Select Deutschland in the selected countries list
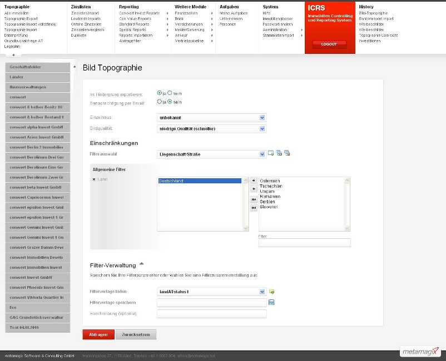This screenshot has width=446, height=361. coord(200,181)
